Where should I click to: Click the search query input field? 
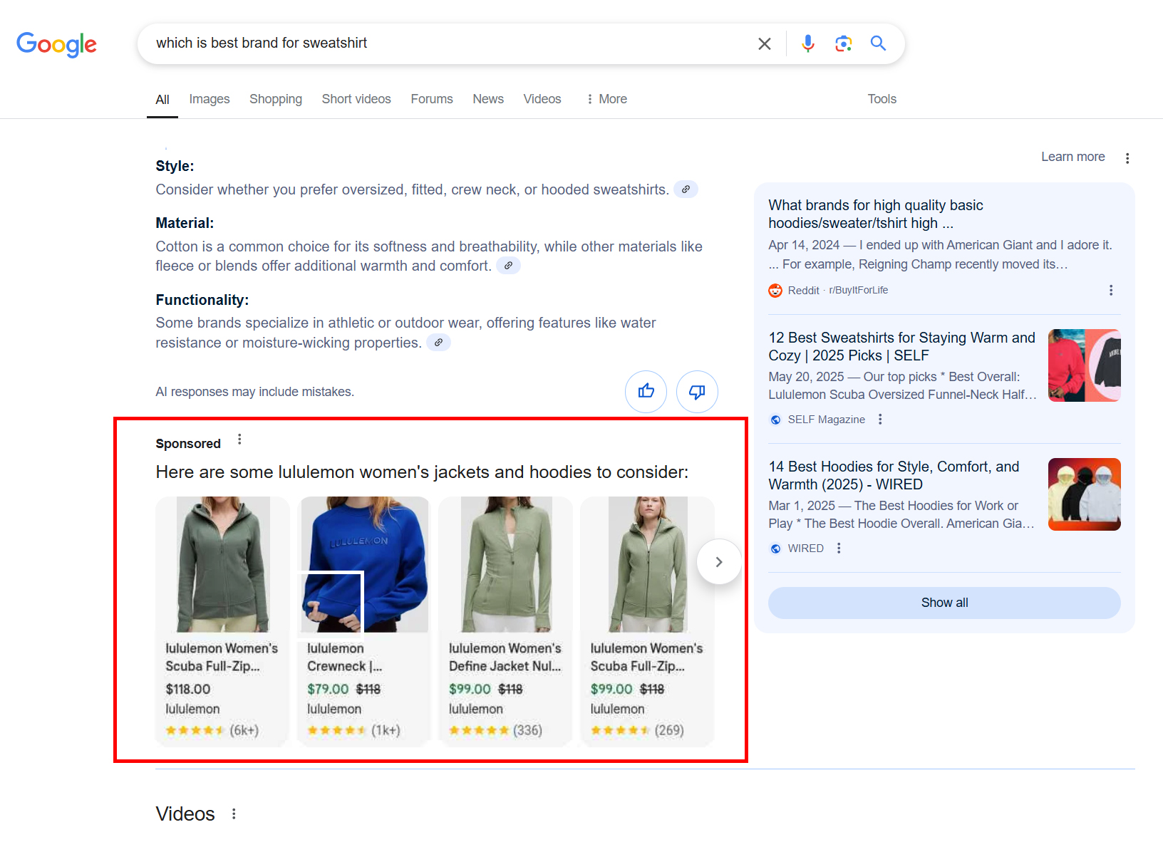click(x=449, y=43)
